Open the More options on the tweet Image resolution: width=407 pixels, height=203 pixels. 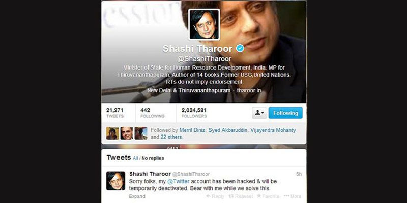[293, 196]
